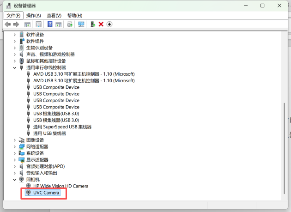Click the speaker icon beside 声音、视频和游戏控制器
291x212 pixels.
click(22, 55)
